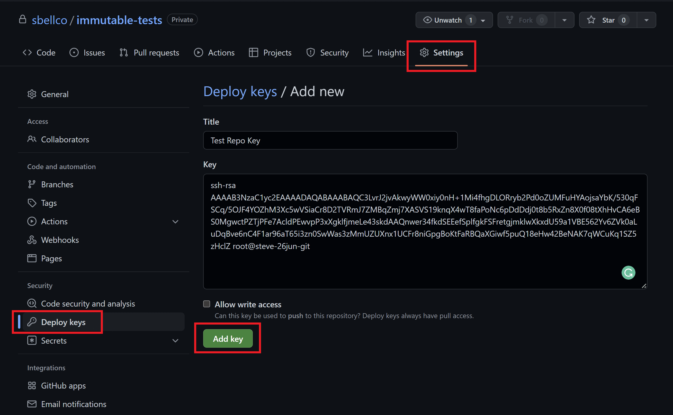Click the Pull requests branch icon
The height and width of the screenshot is (415, 673).
[x=124, y=52]
